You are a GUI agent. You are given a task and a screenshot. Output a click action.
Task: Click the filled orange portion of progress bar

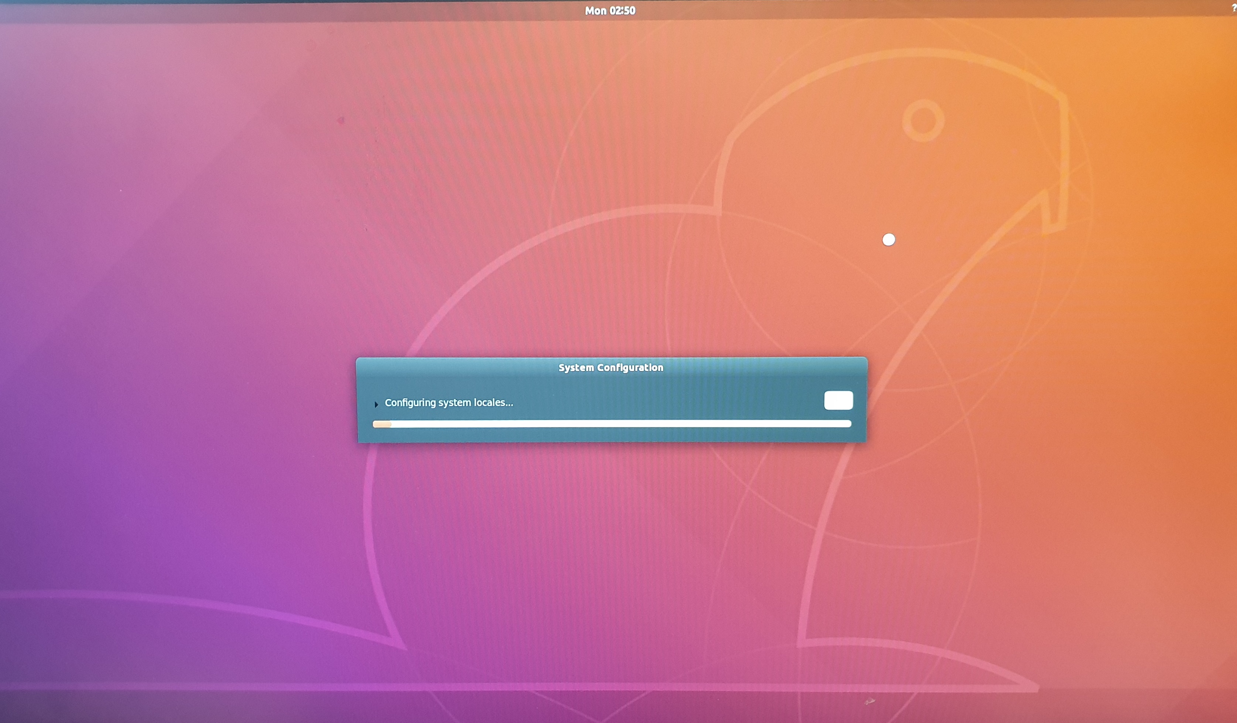click(x=382, y=424)
